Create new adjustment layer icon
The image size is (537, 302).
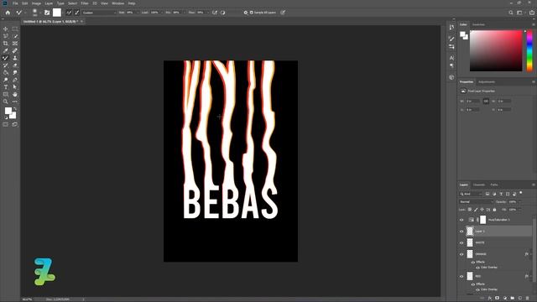(505, 299)
